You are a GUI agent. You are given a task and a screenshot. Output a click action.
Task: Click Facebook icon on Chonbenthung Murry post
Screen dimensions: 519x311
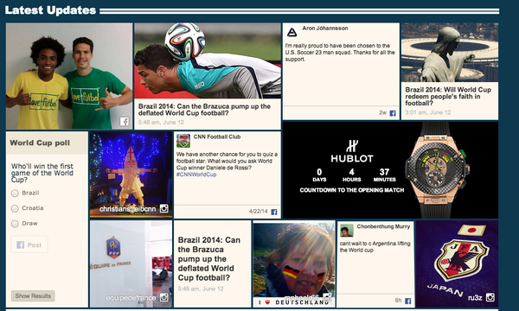click(x=408, y=301)
